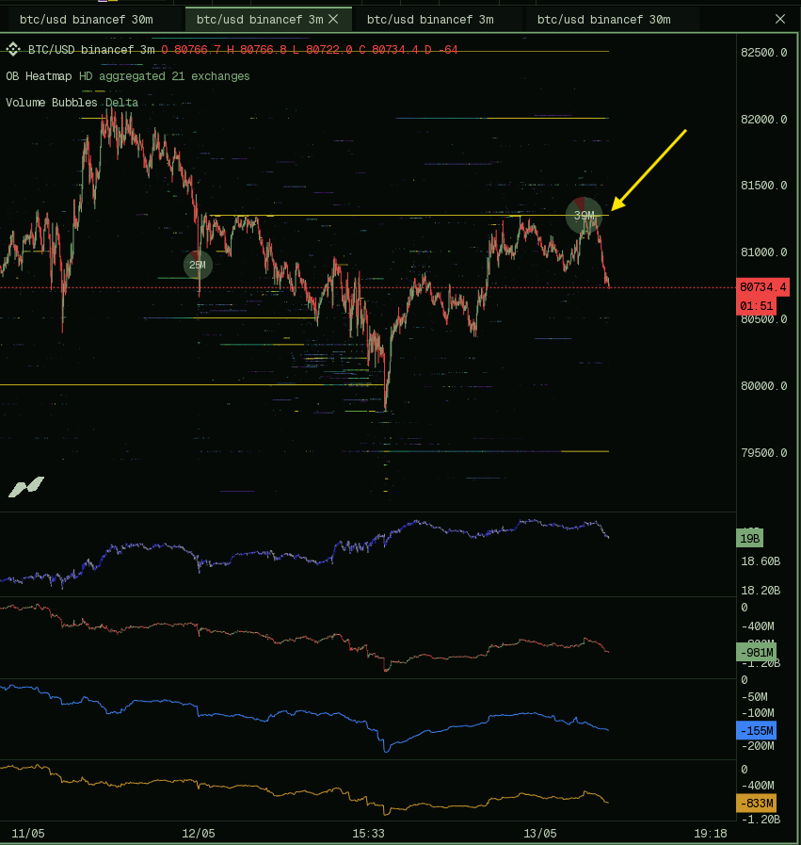Click 80000.0 on the price axis
The height and width of the screenshot is (845, 801).
764,386
